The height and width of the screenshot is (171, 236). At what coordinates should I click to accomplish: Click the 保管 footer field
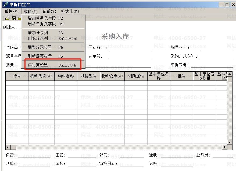[34, 155]
